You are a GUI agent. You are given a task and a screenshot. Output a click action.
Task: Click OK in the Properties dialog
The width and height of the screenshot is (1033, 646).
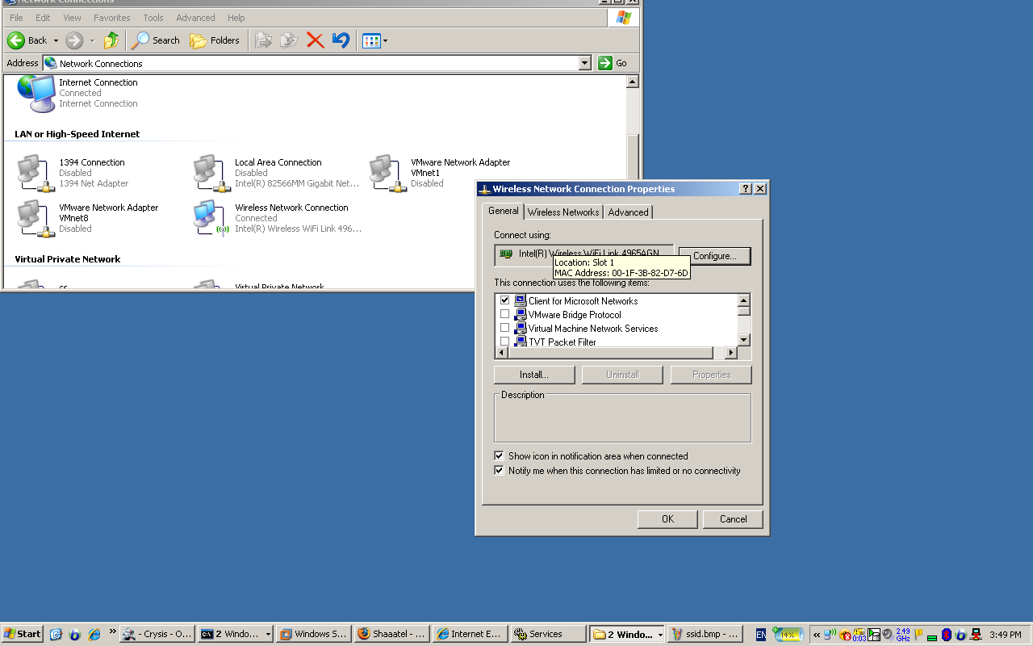pyautogui.click(x=667, y=519)
